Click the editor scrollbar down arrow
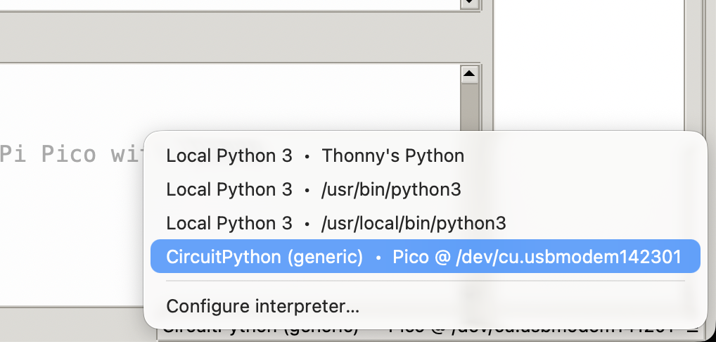Screen dimensions: 716x342 tap(468, 4)
